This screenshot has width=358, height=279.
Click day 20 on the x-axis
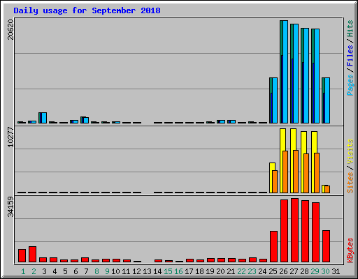220,271
